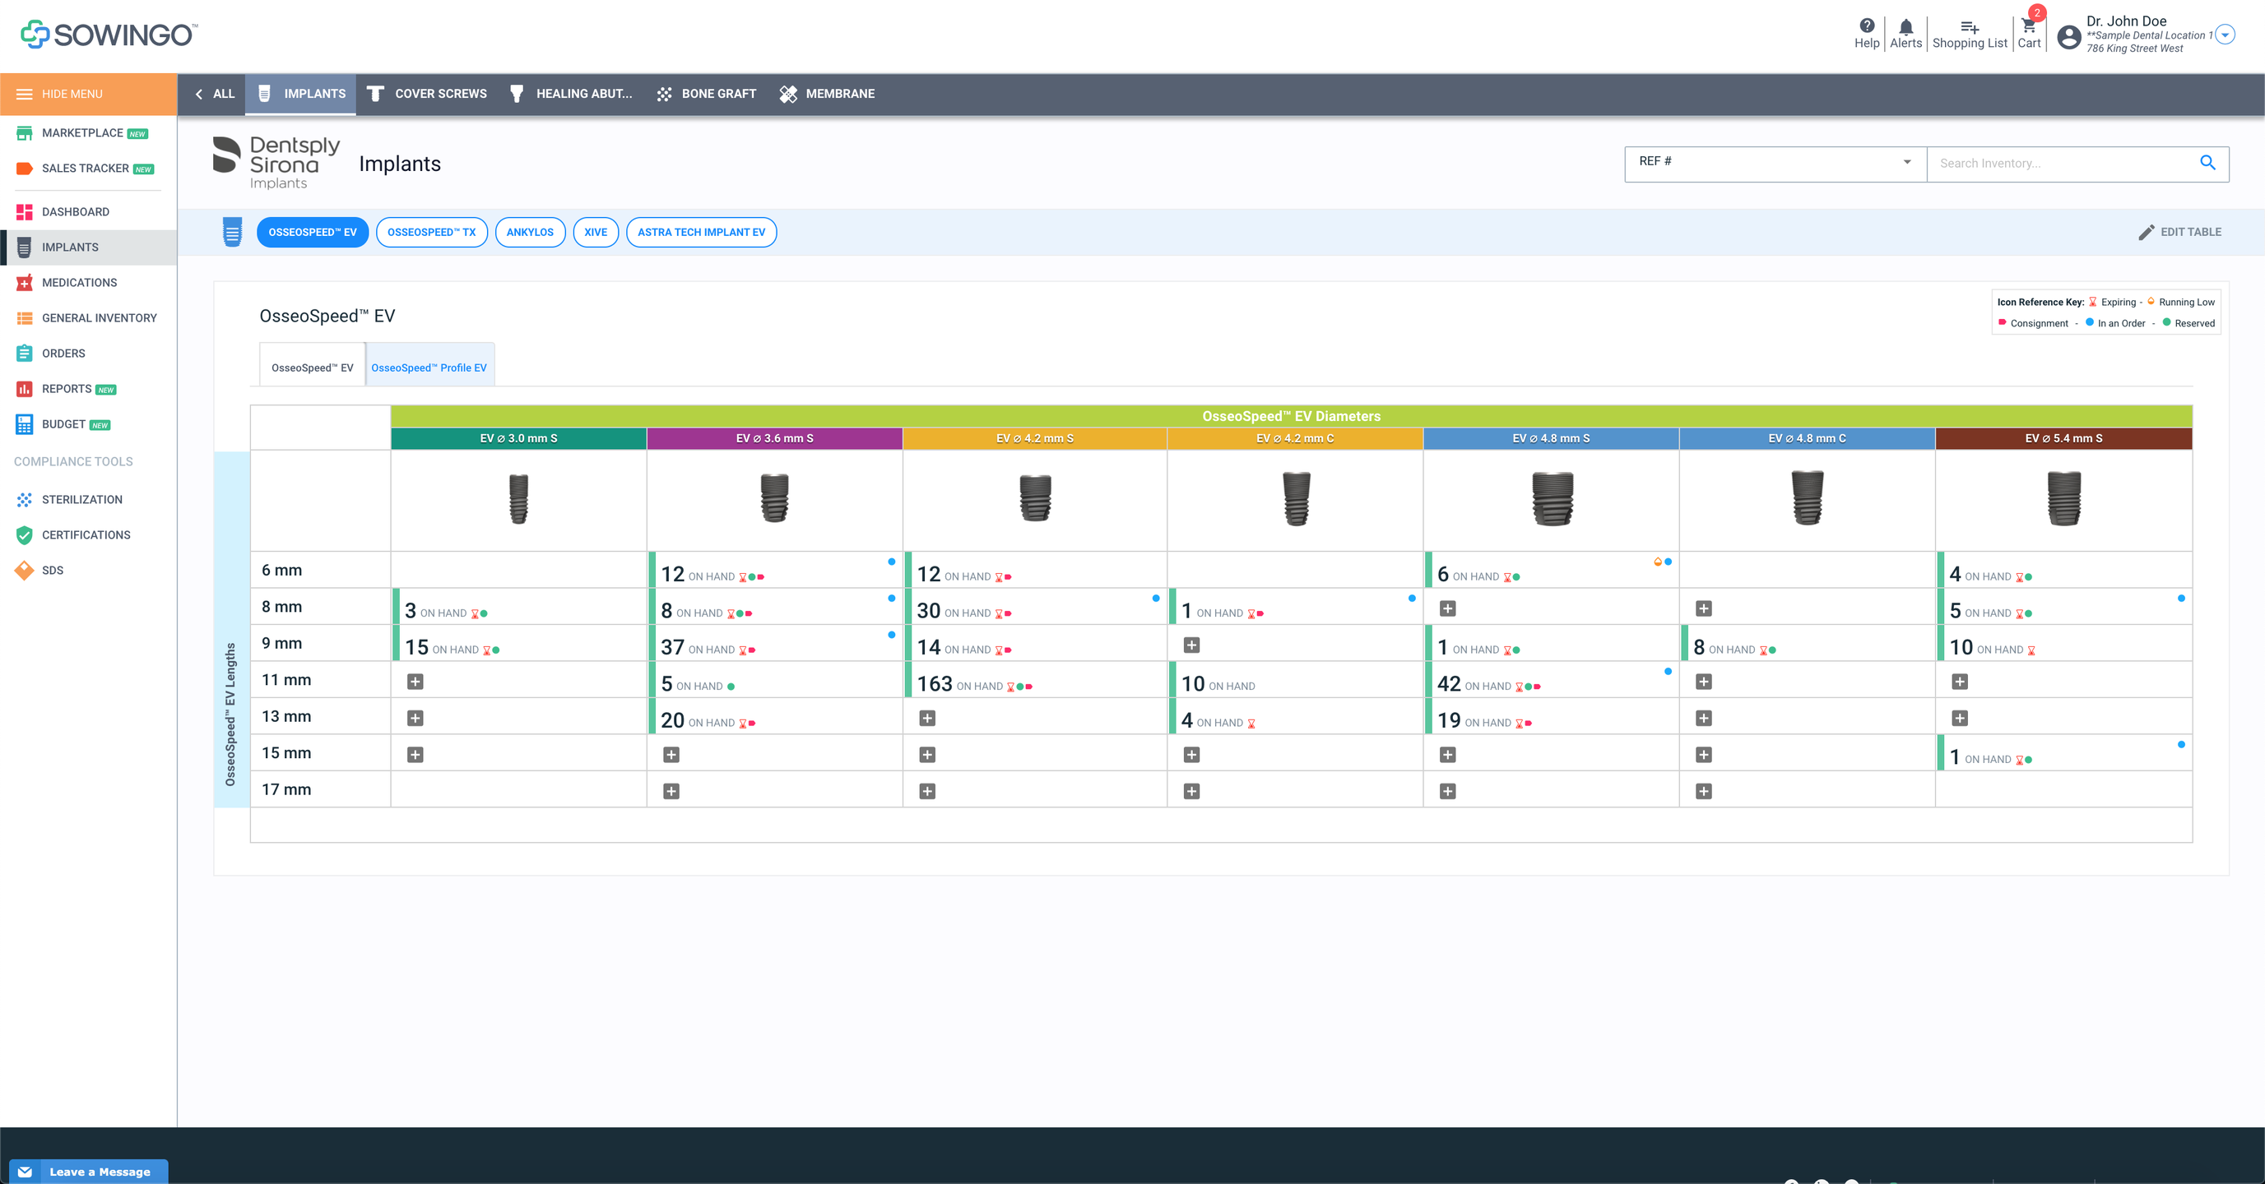
Task: Click the user profile avatar icon
Action: pos(2069,36)
